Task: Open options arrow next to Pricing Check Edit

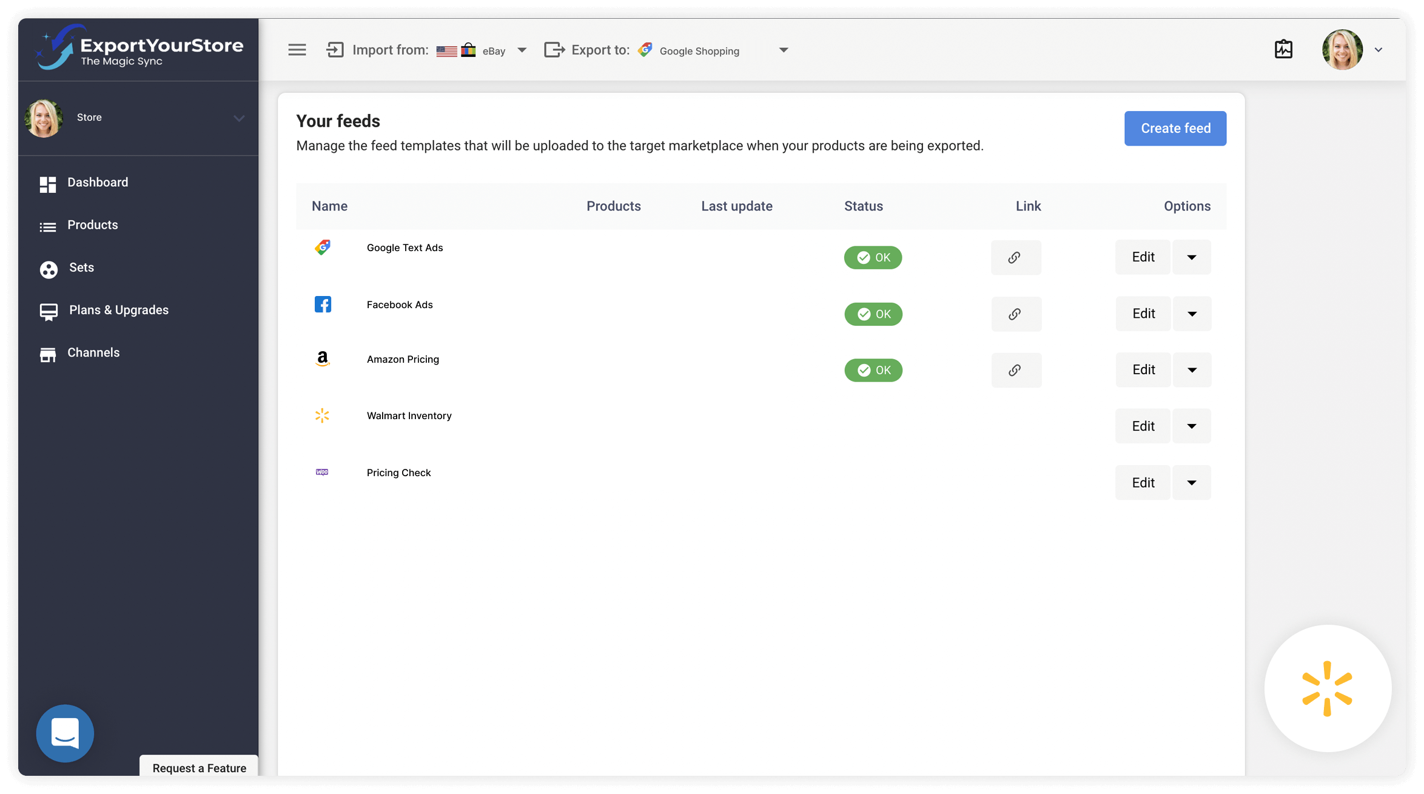Action: point(1191,482)
